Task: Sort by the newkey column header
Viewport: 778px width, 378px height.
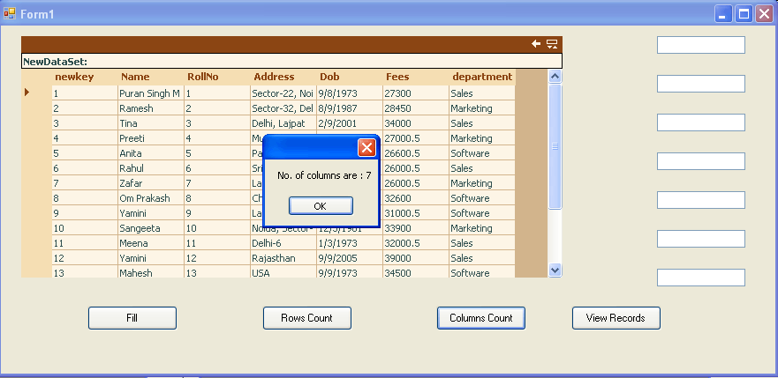Action: 85,77
